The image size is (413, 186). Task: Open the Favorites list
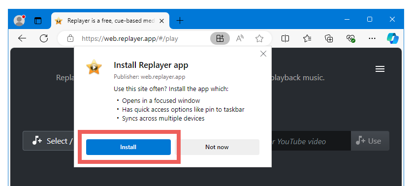307,39
